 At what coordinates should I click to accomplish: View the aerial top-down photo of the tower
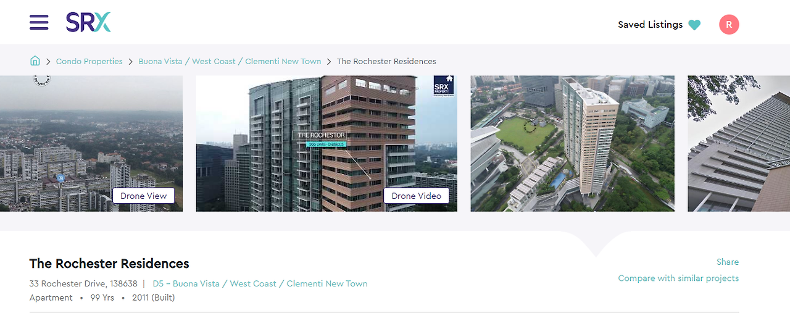pos(573,143)
